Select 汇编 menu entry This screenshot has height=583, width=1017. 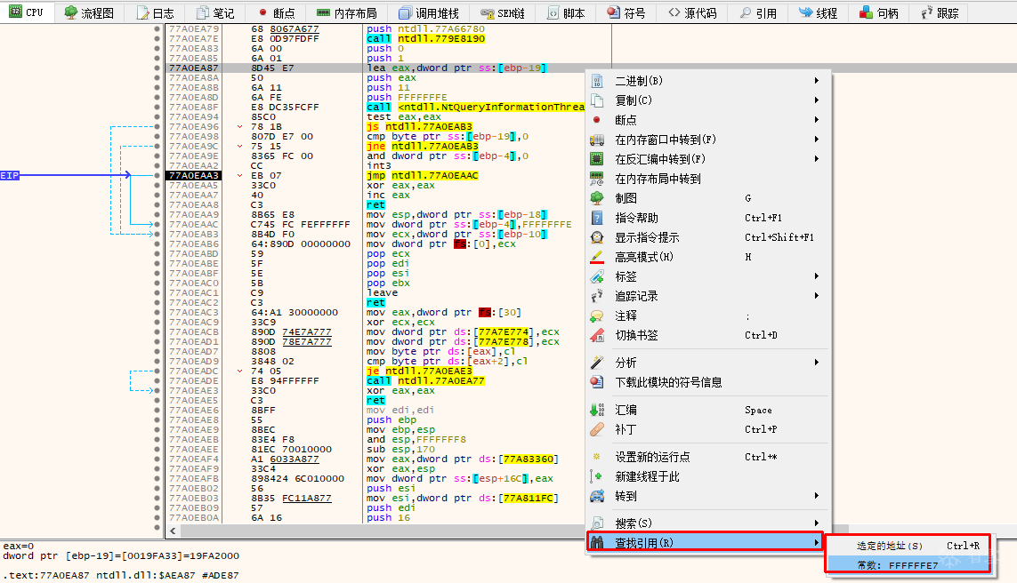[x=708, y=410]
